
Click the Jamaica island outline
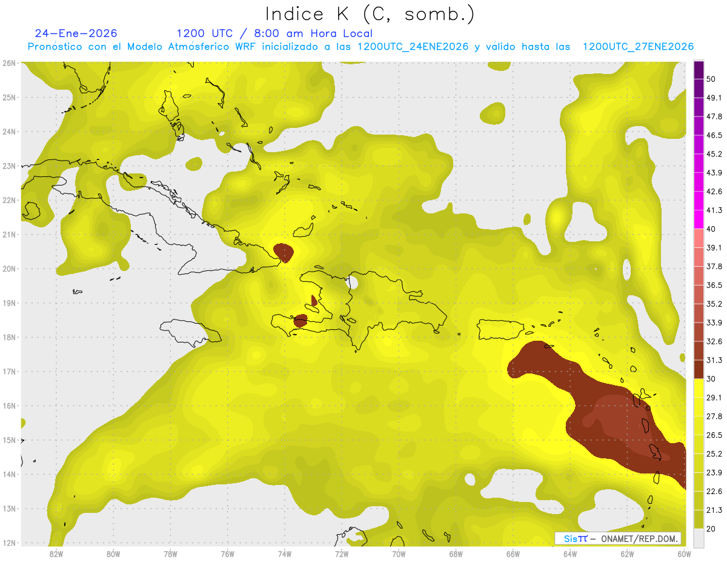tap(190, 333)
